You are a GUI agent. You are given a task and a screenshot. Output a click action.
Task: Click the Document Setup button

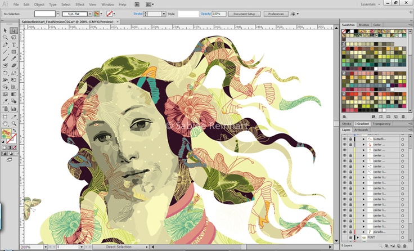244,14
